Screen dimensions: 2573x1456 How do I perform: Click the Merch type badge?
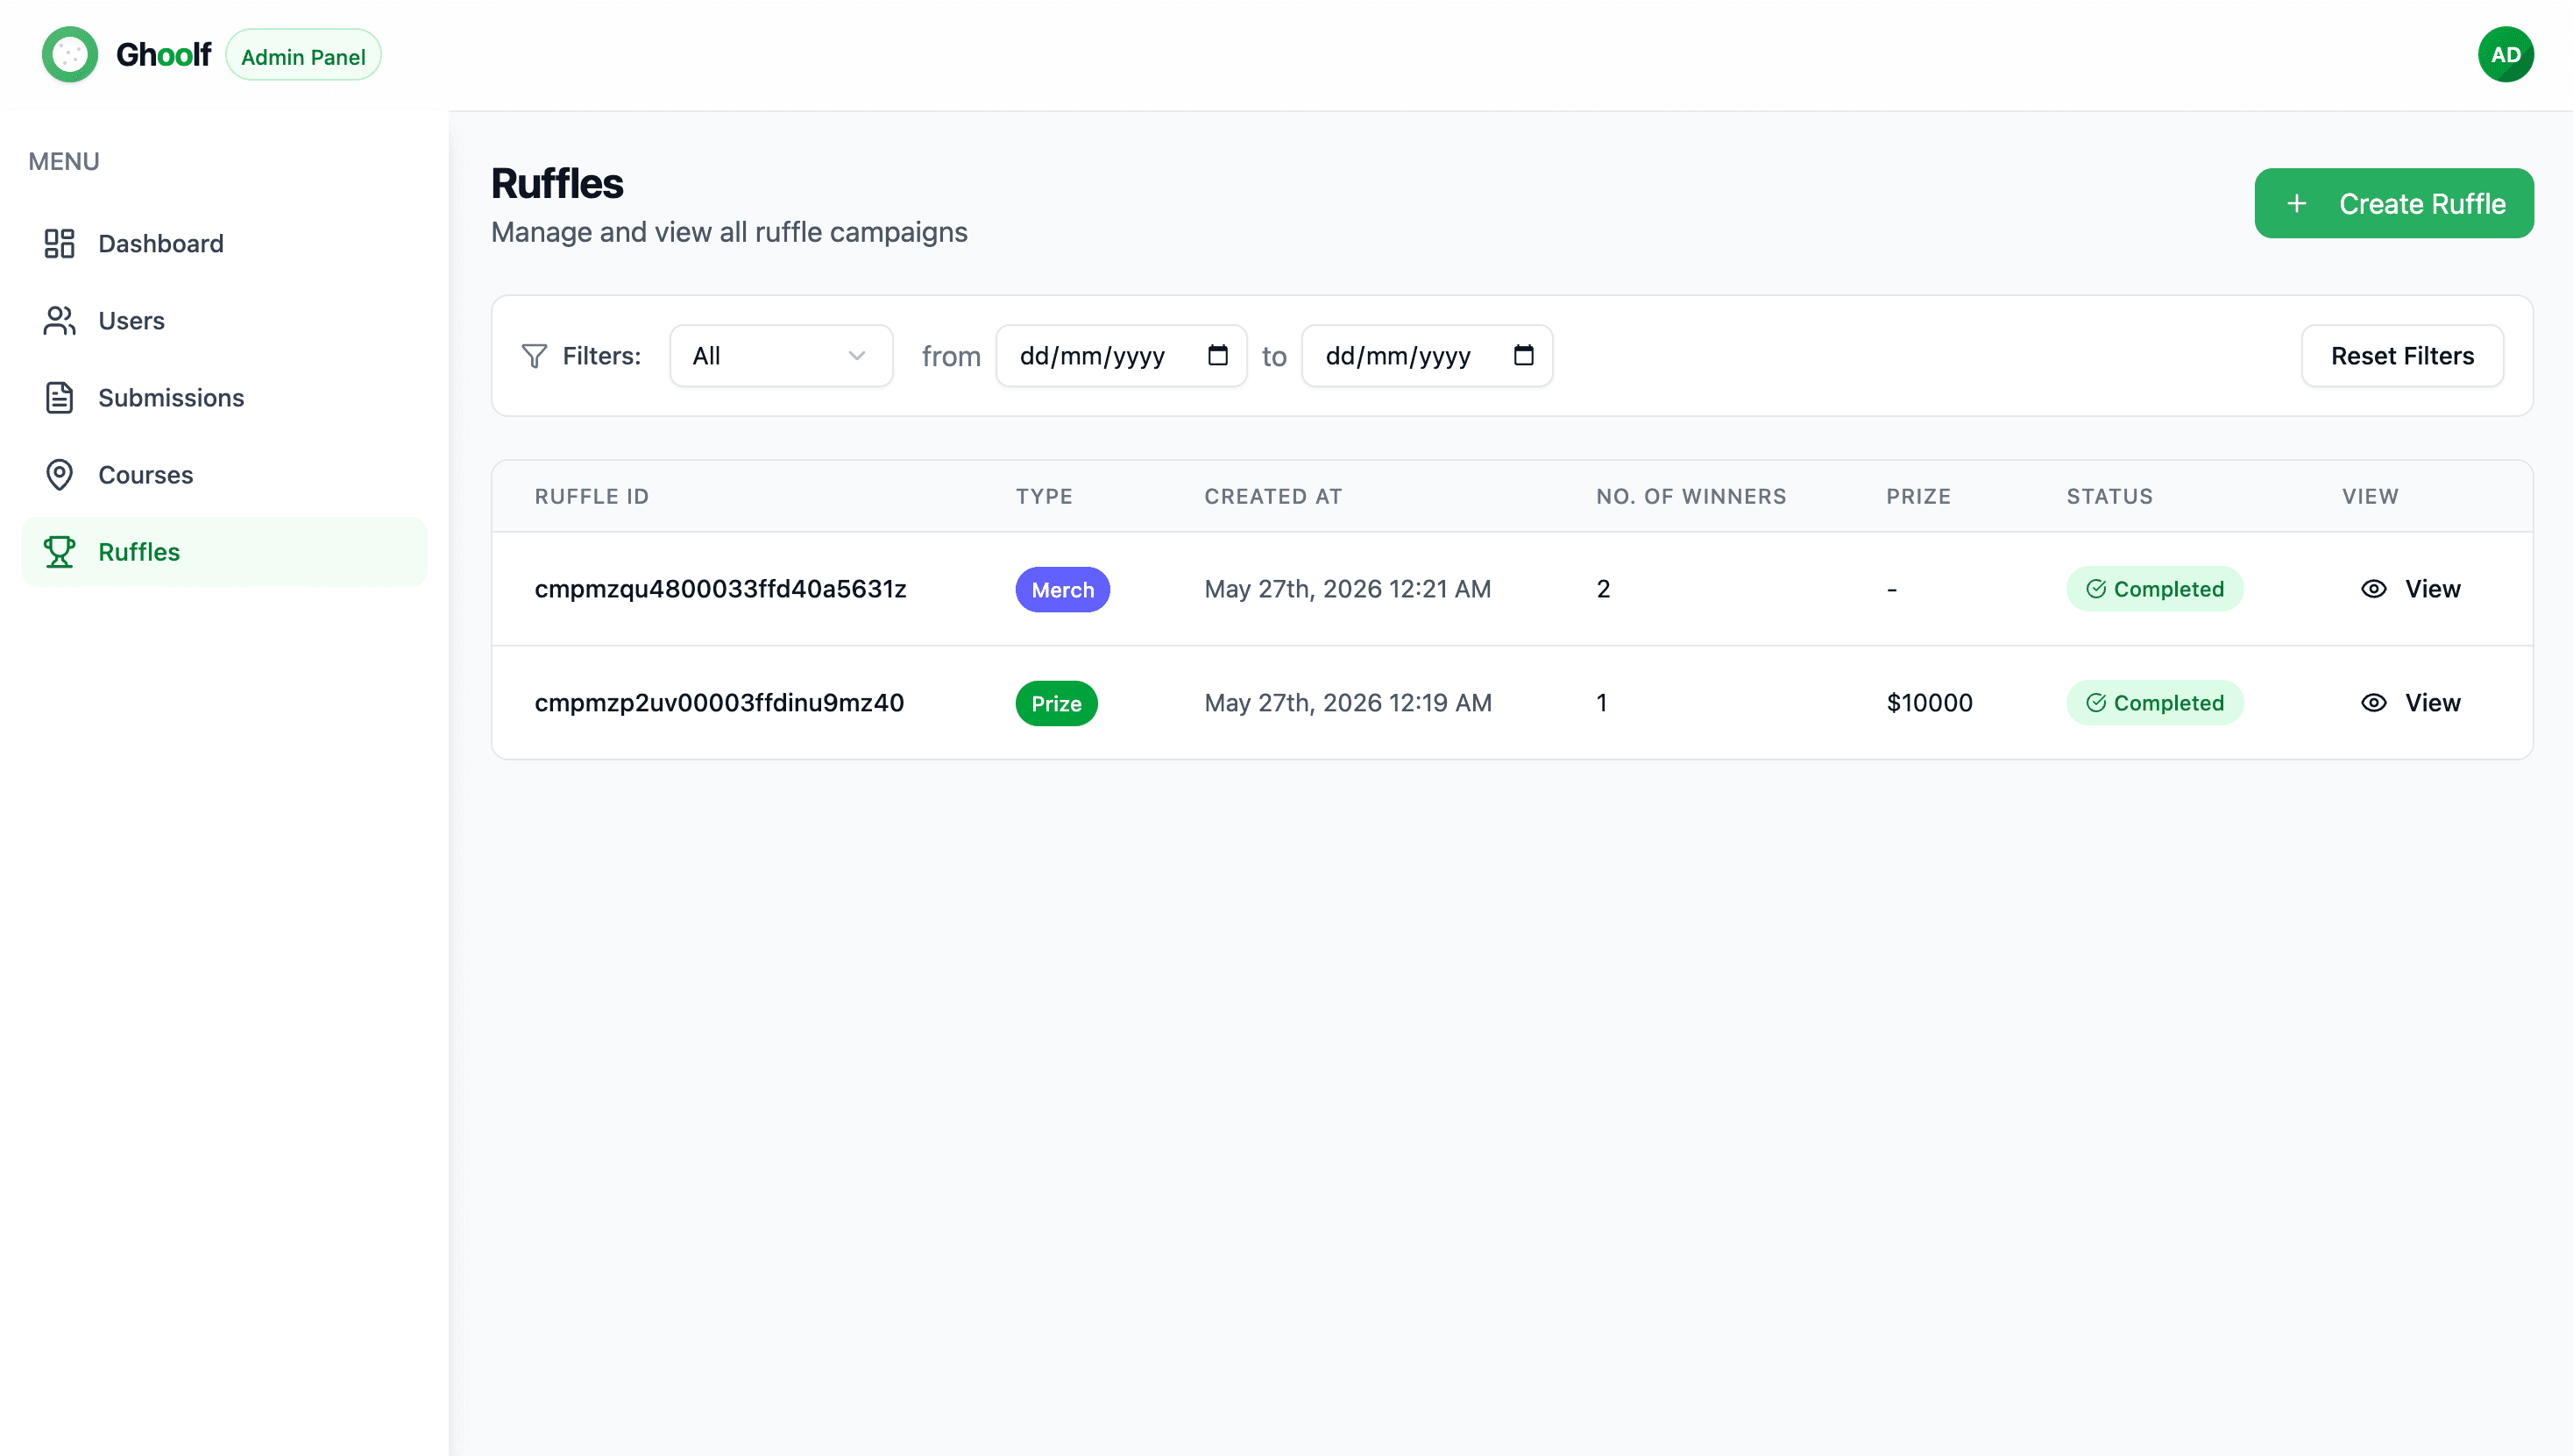tap(1062, 590)
